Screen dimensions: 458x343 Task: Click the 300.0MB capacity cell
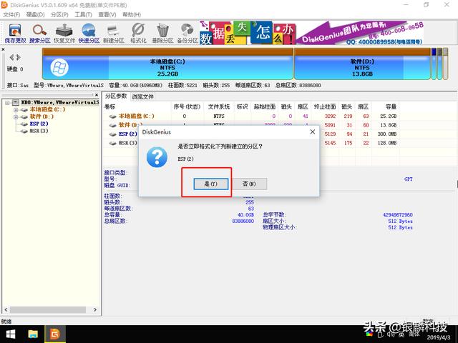point(387,134)
